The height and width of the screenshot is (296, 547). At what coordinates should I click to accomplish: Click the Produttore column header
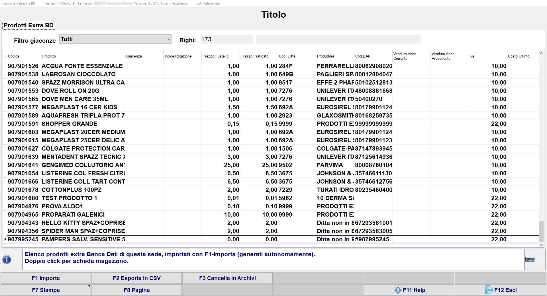point(325,56)
